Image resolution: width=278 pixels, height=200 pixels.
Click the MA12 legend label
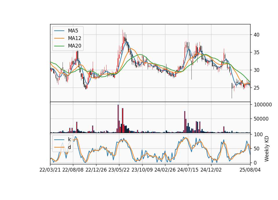[x=74, y=38]
